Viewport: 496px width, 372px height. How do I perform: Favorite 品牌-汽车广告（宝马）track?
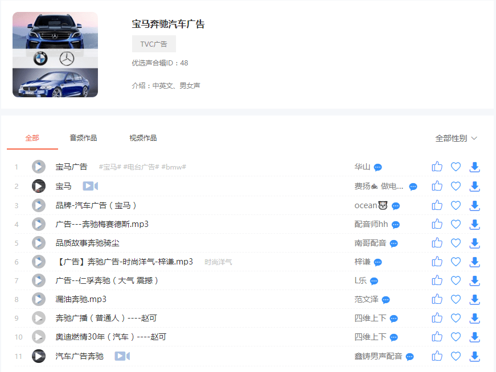pos(456,205)
